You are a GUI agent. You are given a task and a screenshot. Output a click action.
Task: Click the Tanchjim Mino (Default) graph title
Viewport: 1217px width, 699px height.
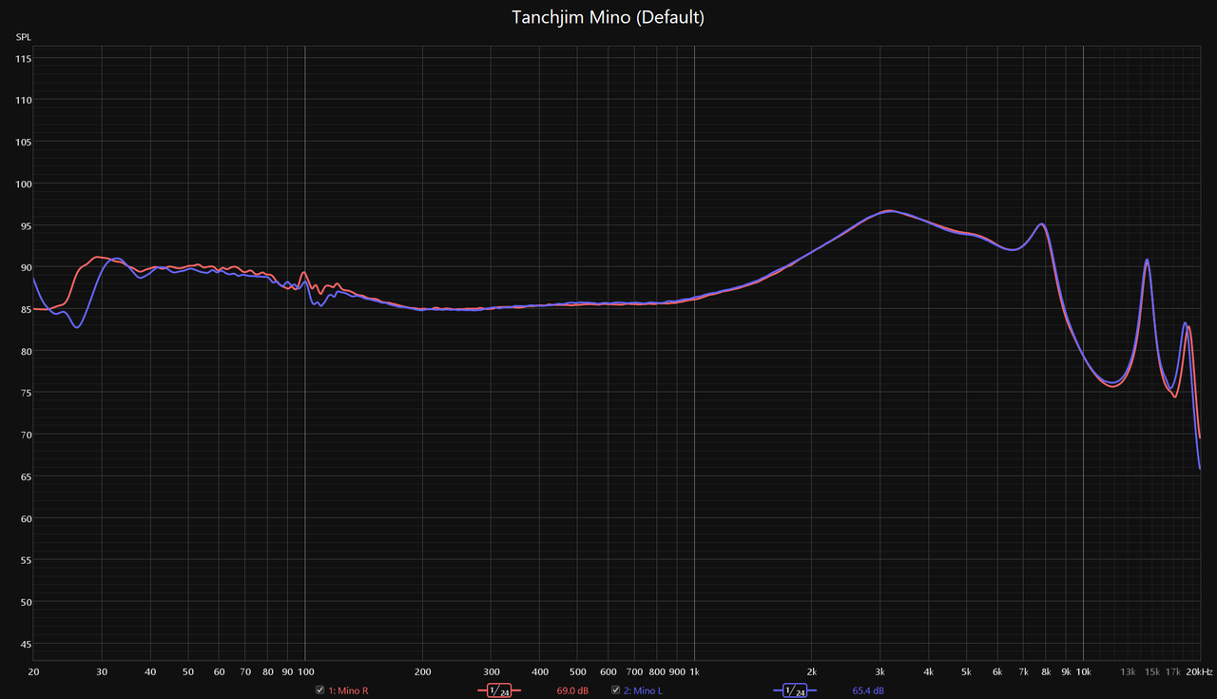click(608, 17)
